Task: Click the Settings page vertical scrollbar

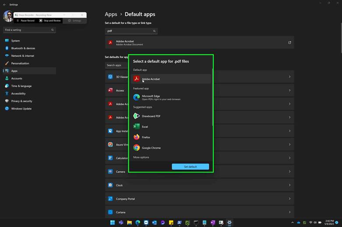Action: (341, 37)
